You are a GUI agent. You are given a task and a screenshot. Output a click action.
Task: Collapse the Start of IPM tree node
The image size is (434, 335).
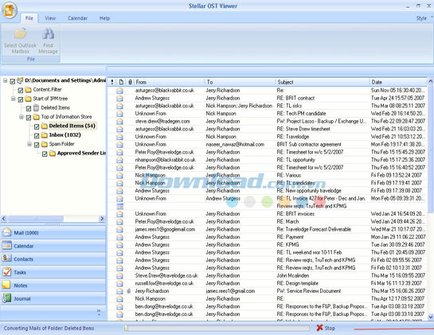point(14,99)
